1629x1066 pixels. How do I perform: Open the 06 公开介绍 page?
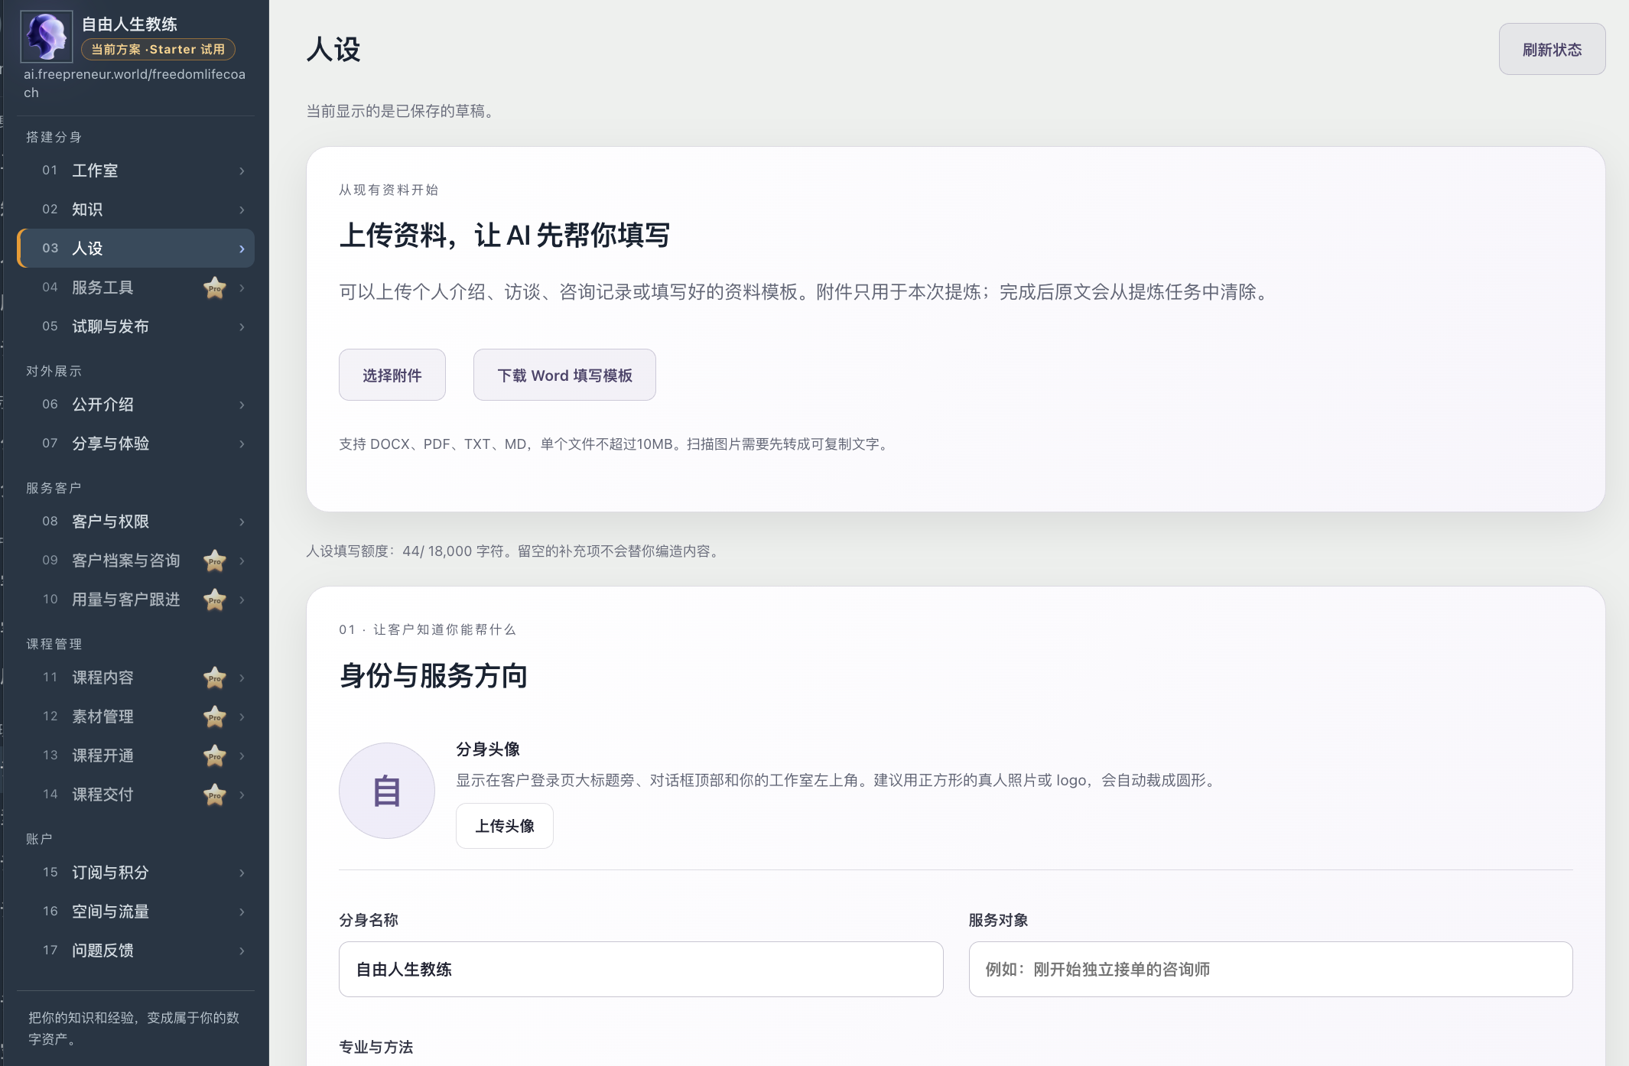pyautogui.click(x=136, y=405)
